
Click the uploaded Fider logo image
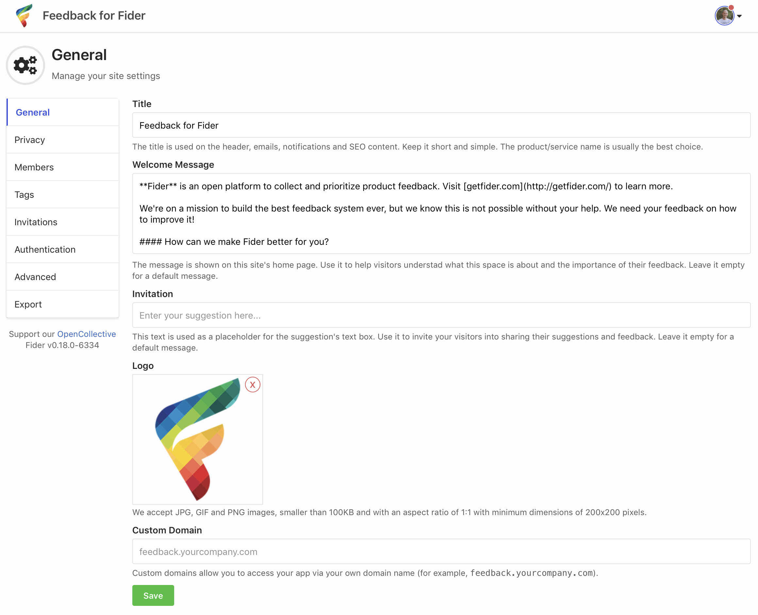(x=197, y=439)
